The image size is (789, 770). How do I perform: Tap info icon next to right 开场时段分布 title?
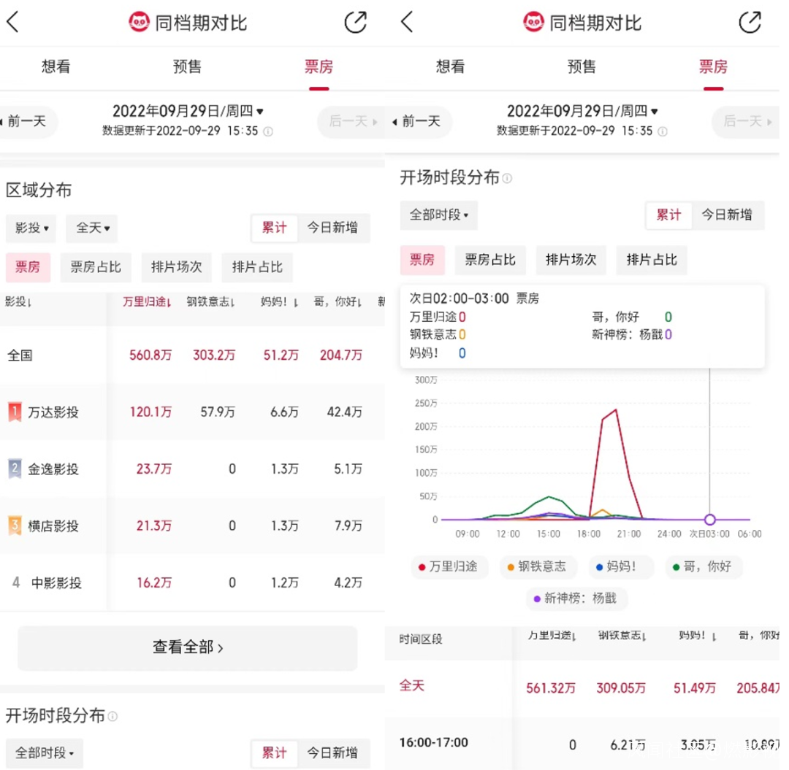click(x=507, y=178)
